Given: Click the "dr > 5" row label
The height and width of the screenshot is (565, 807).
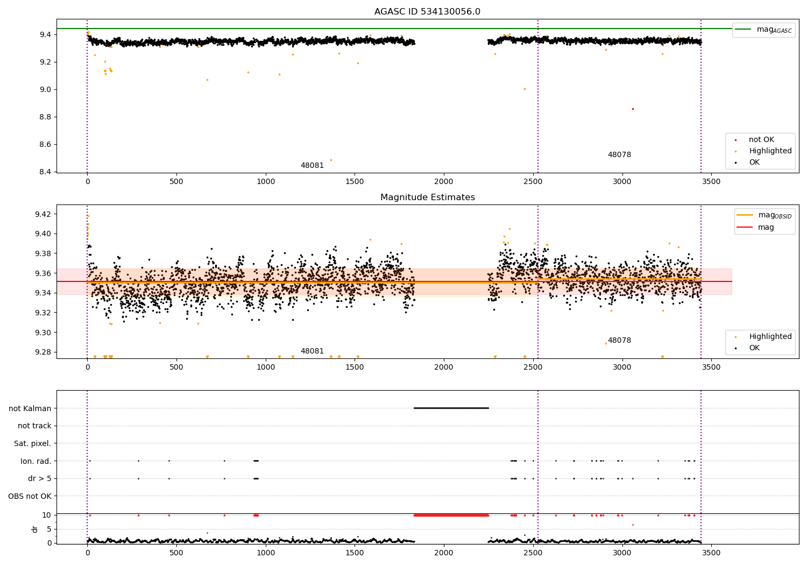Looking at the screenshot, I should (40, 479).
